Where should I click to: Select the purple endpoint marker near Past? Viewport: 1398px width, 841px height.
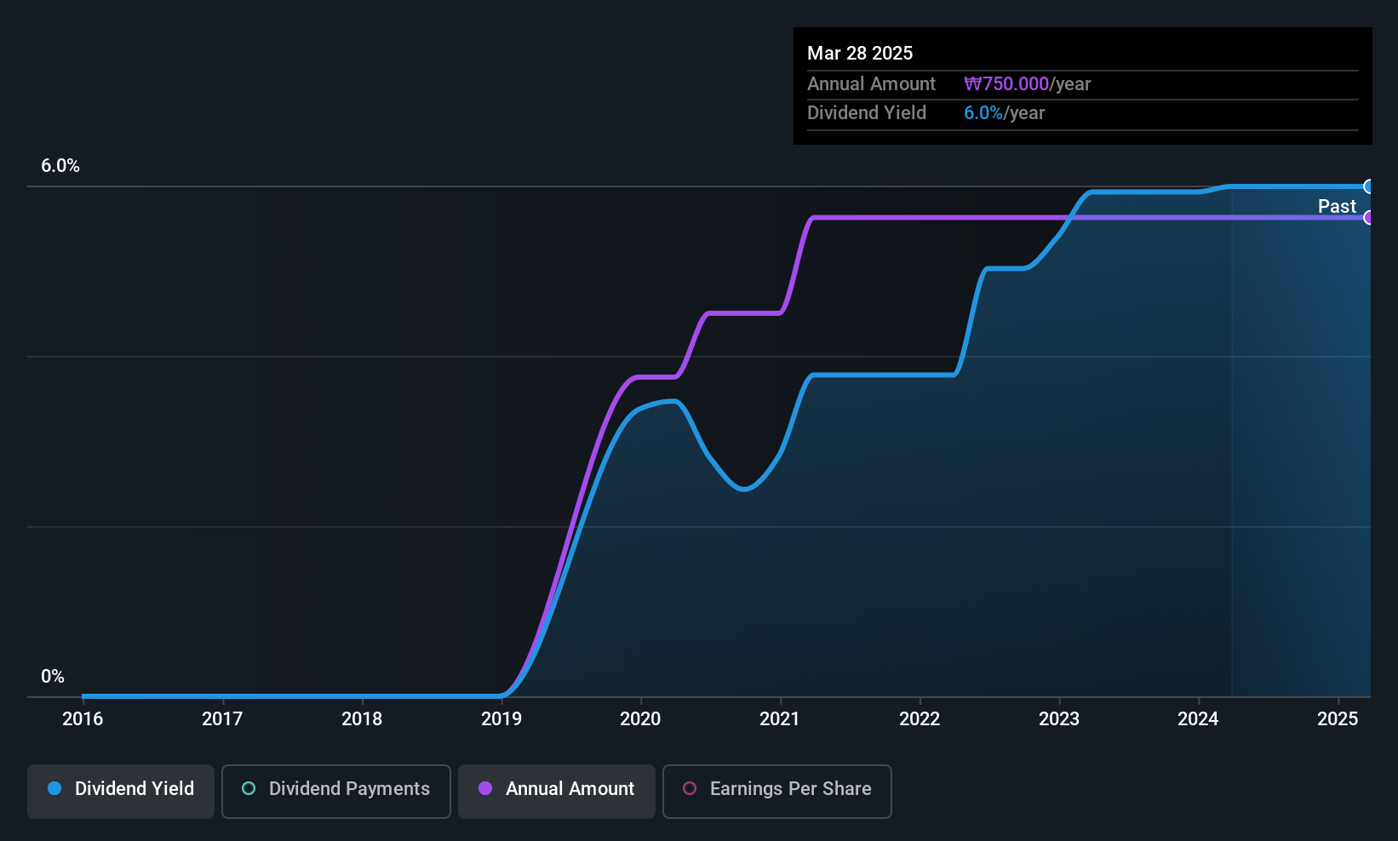[1368, 217]
